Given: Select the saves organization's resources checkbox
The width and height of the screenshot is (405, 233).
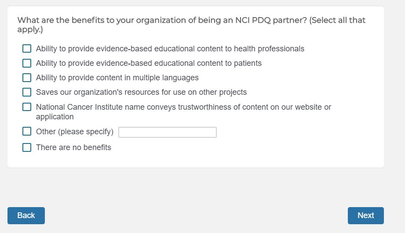Looking at the screenshot, I should (27, 92).
